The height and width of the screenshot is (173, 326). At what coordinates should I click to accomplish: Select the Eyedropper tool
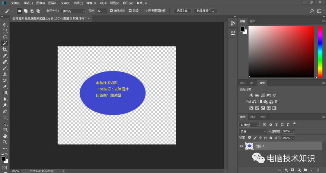pyautogui.click(x=5, y=56)
